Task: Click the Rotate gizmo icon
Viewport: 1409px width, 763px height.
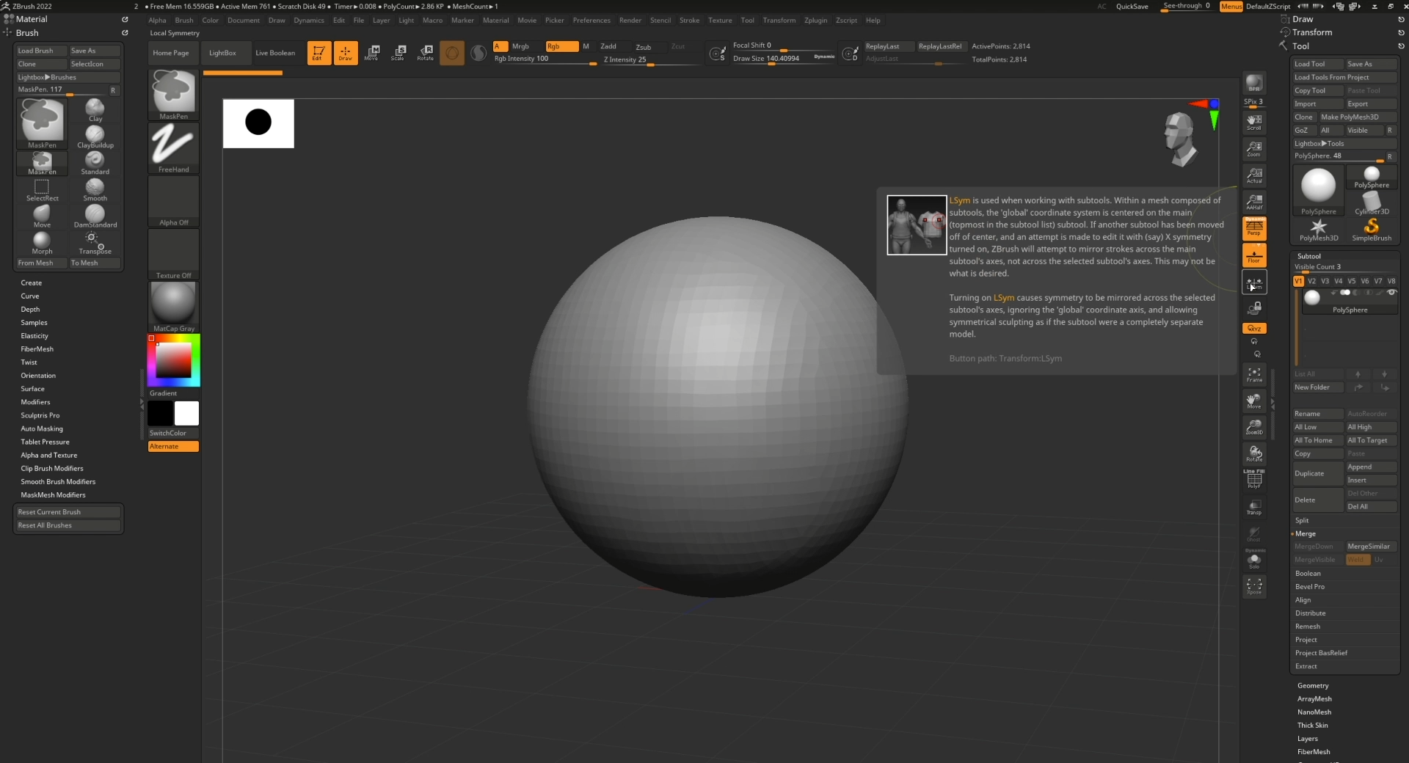Action: click(426, 53)
